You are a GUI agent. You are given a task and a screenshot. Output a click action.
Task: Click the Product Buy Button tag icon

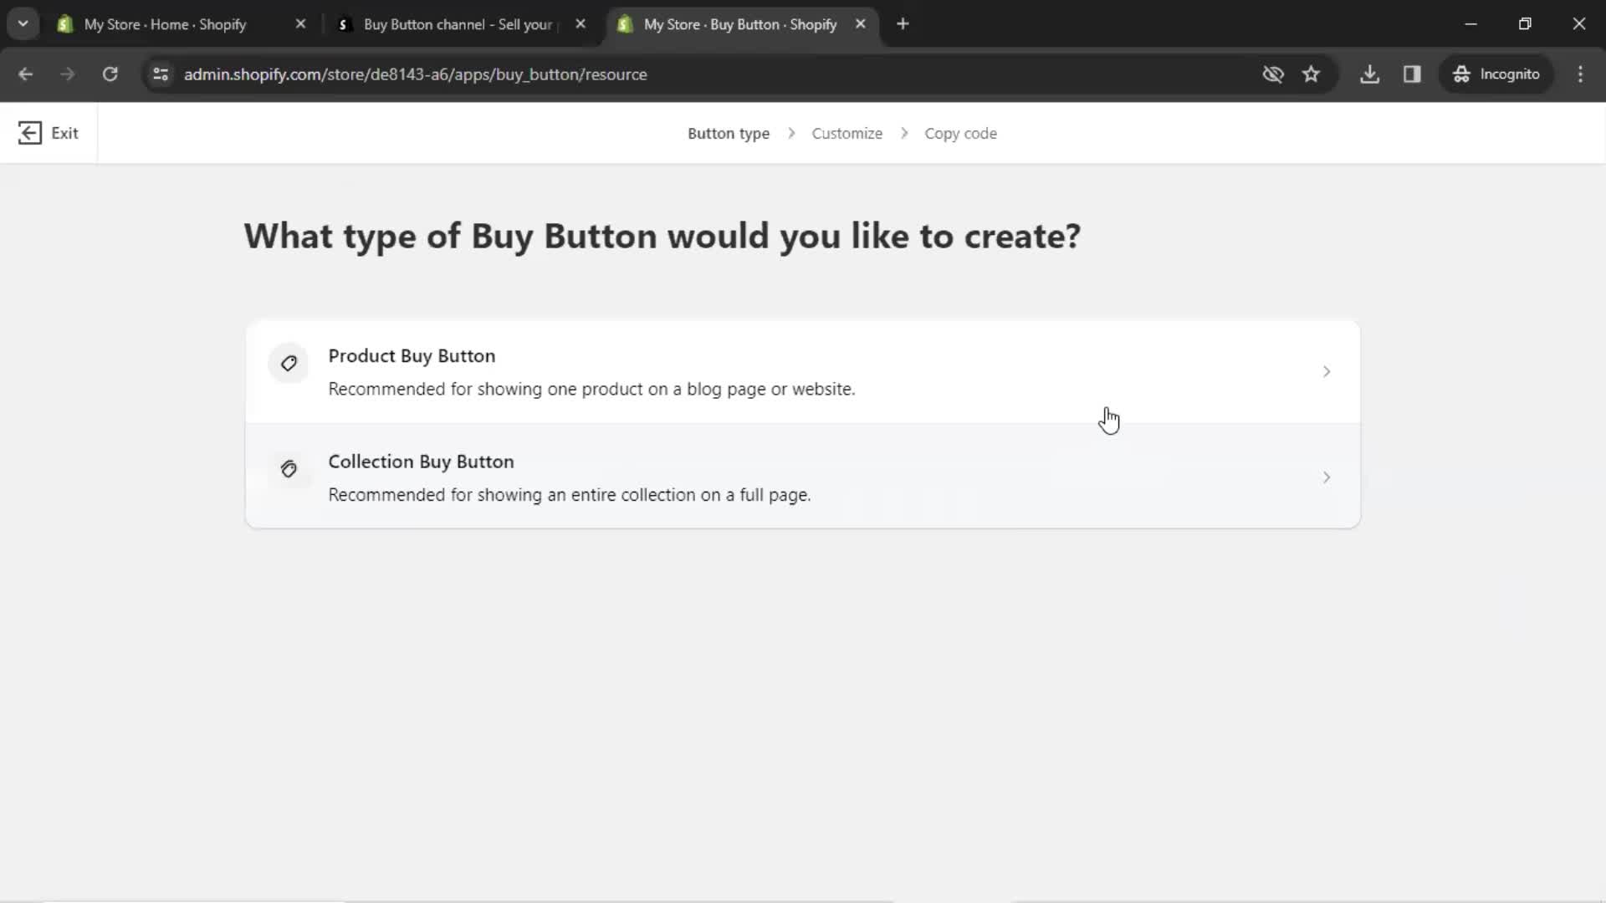(289, 364)
